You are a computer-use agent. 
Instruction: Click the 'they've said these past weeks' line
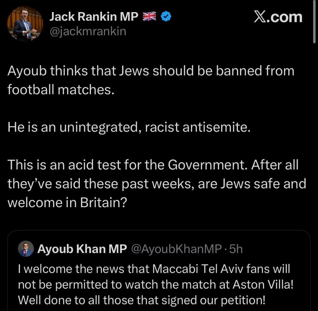coord(157,184)
